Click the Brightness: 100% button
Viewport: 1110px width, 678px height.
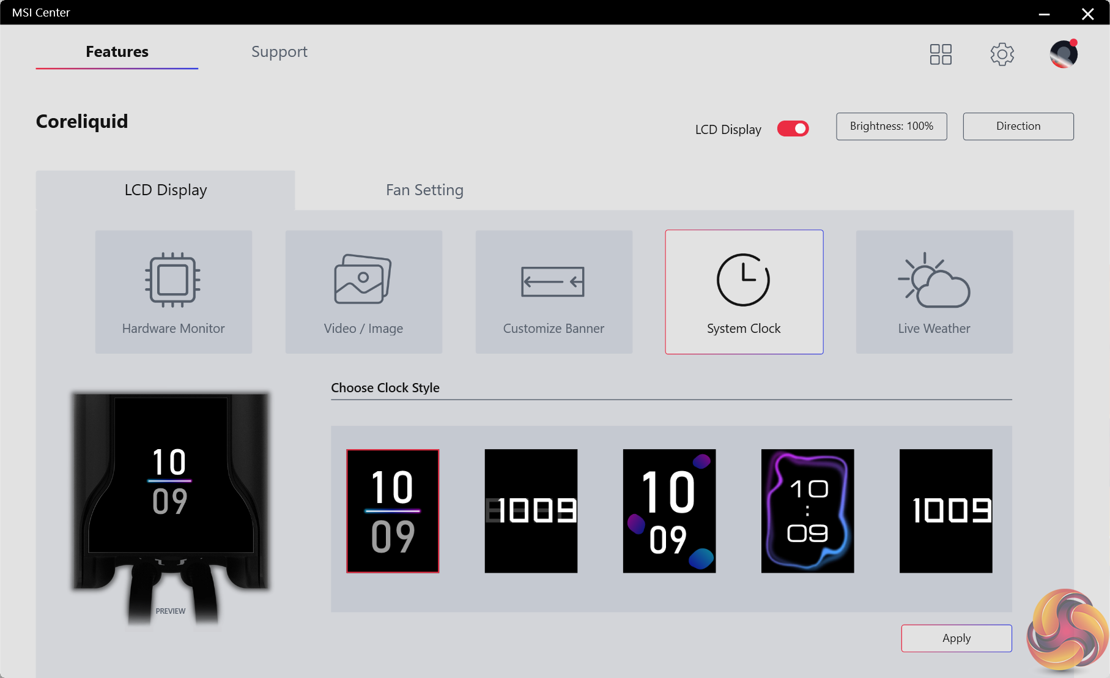pyautogui.click(x=892, y=126)
